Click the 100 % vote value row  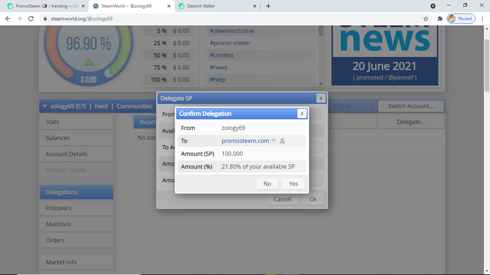click(170, 79)
